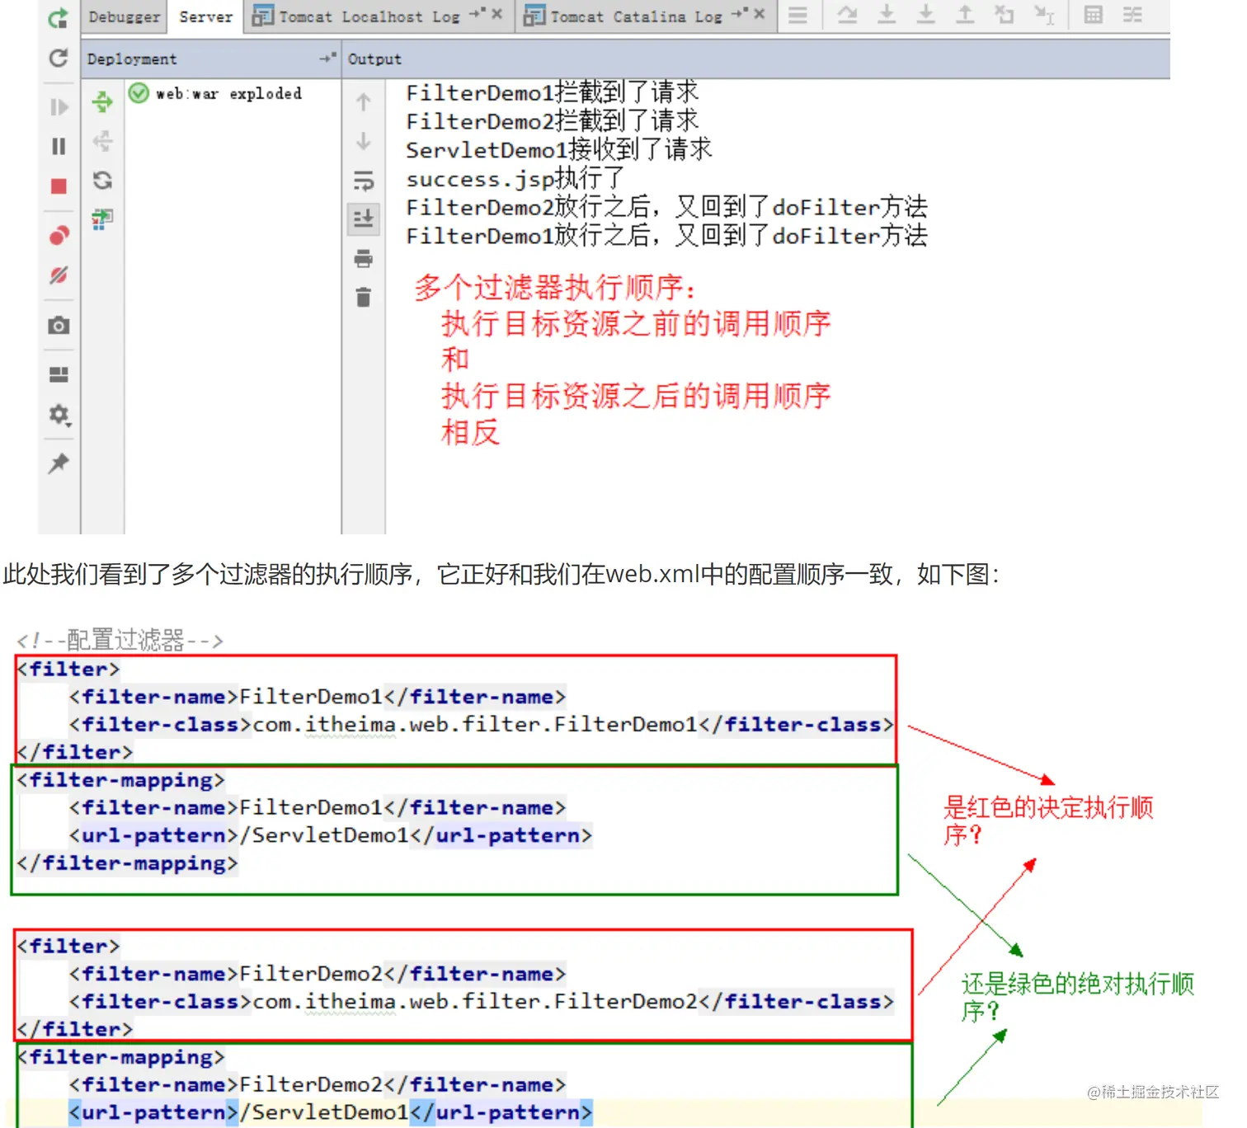
Task: Click the Deployment panel hide arrow icon
Action: click(328, 58)
